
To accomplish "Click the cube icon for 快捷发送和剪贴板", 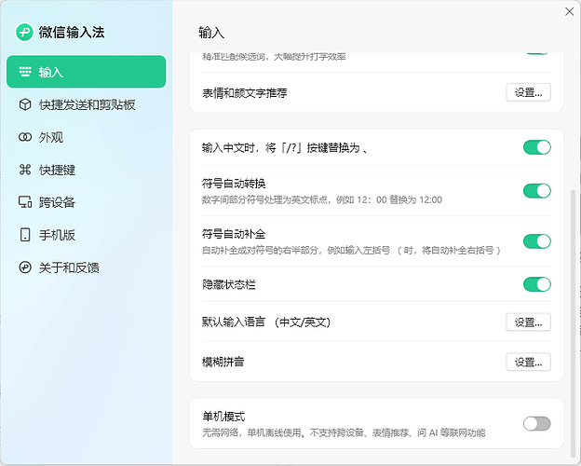I will click(25, 104).
